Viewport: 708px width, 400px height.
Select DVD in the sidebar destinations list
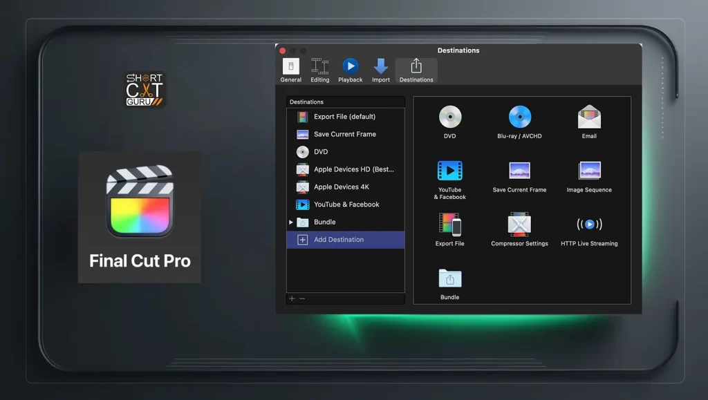[x=346, y=152]
